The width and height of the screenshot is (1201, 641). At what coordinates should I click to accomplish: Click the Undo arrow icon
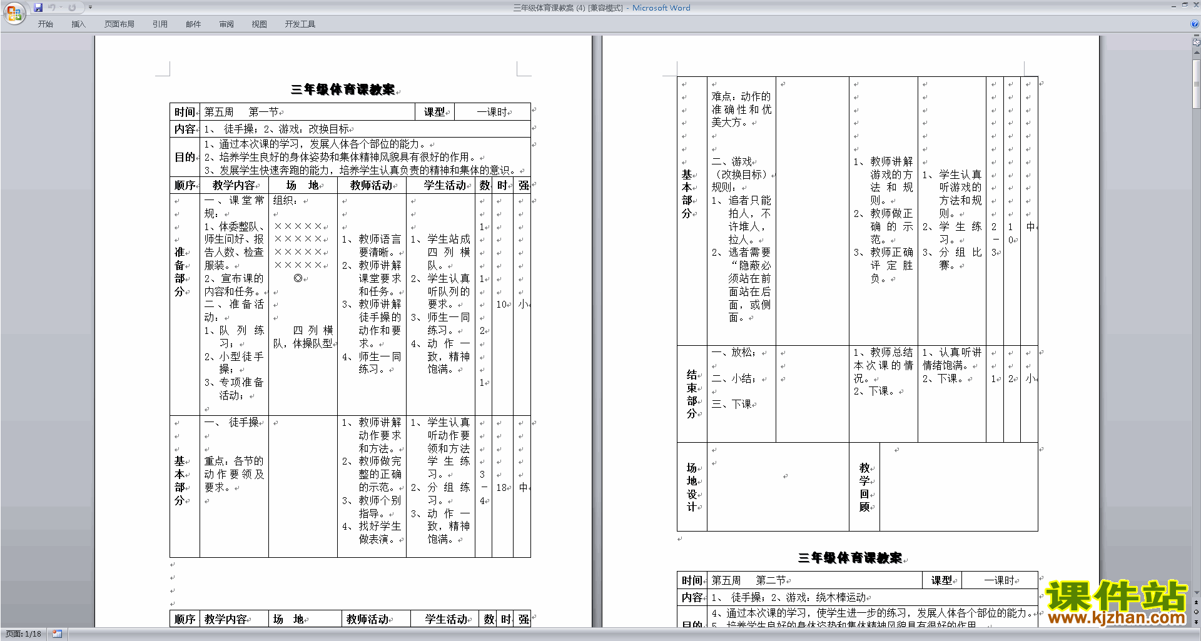(x=52, y=8)
